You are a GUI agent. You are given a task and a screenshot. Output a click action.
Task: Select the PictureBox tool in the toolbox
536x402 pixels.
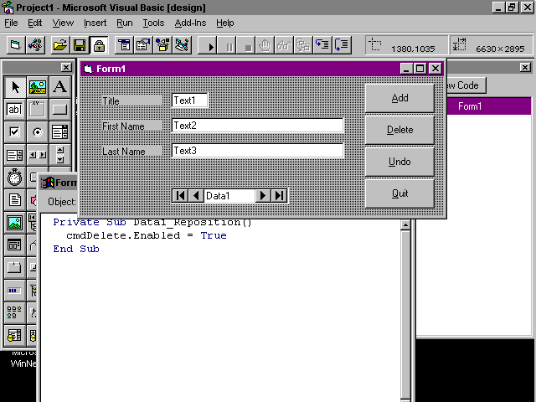pos(37,87)
